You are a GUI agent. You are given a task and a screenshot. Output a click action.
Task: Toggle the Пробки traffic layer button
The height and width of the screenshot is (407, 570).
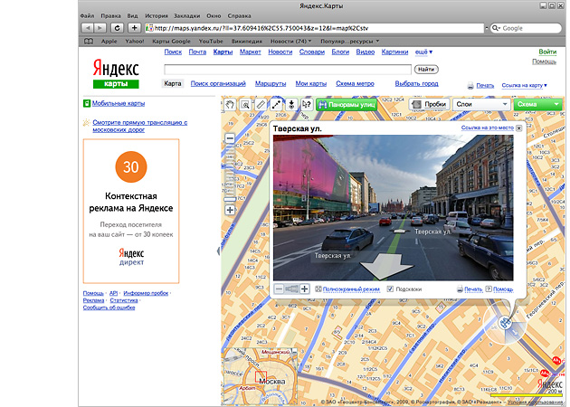pos(430,105)
